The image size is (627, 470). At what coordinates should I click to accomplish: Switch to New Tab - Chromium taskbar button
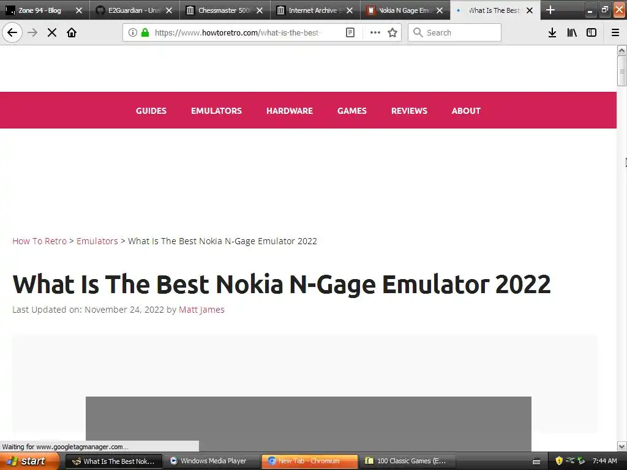click(310, 461)
